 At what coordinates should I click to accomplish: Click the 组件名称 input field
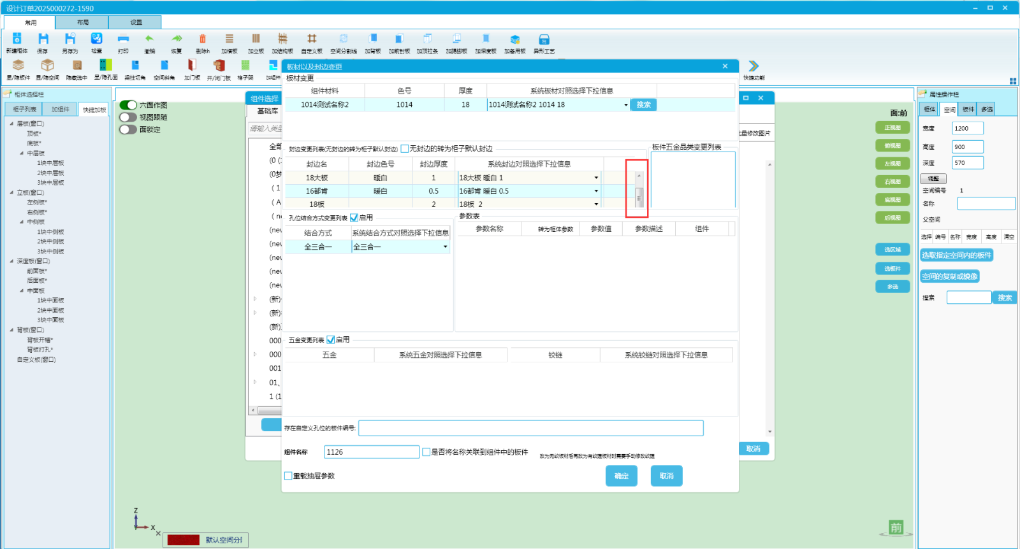[371, 452]
